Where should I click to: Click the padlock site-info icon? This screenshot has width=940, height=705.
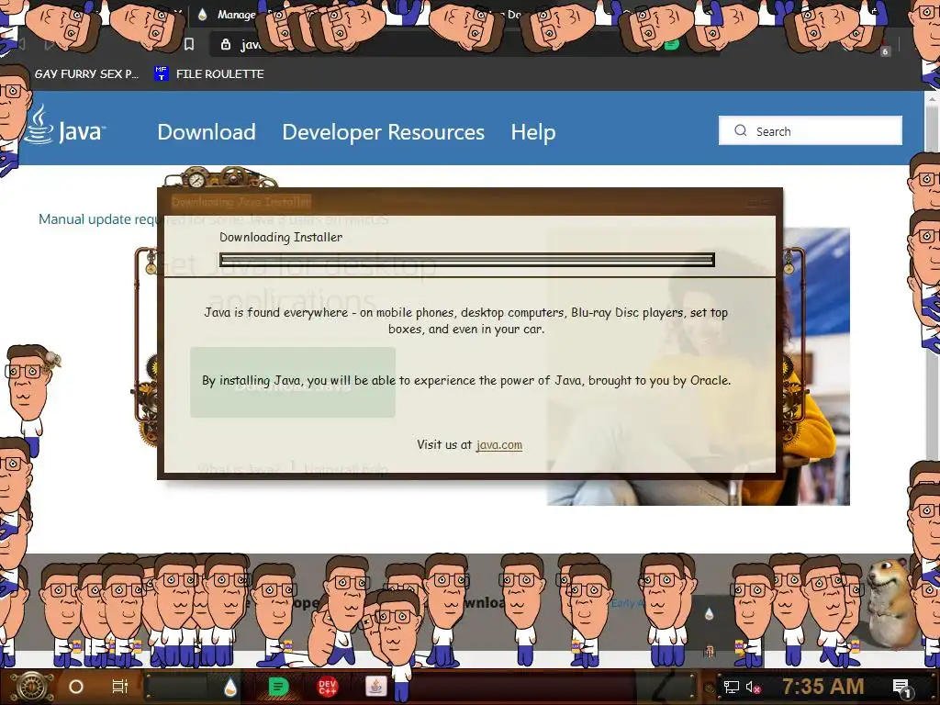click(226, 44)
